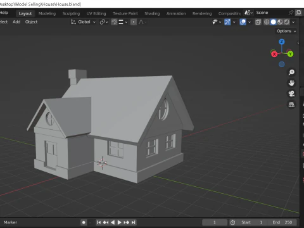Click the hand pan view icon
The image size is (304, 228).
point(291,83)
